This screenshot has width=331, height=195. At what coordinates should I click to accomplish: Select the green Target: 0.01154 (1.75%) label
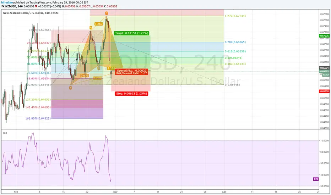pos(132,33)
